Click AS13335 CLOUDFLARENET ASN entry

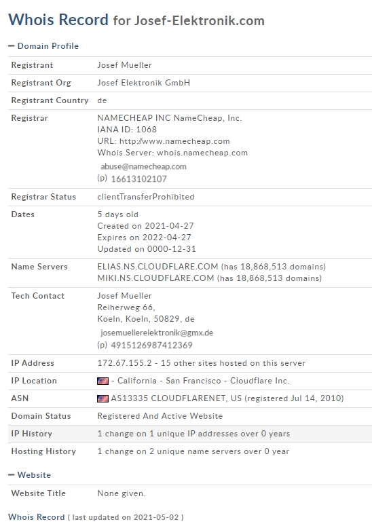click(x=176, y=398)
